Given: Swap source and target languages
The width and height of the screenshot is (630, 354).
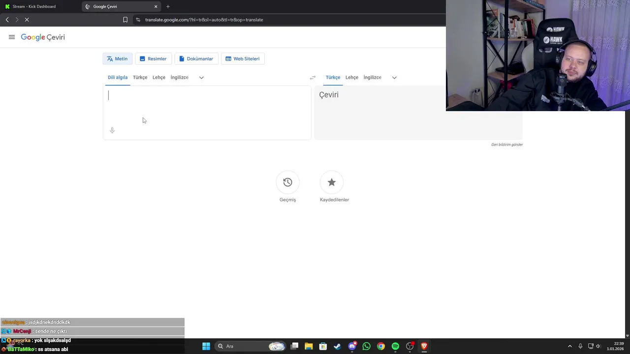Looking at the screenshot, I should (x=313, y=77).
